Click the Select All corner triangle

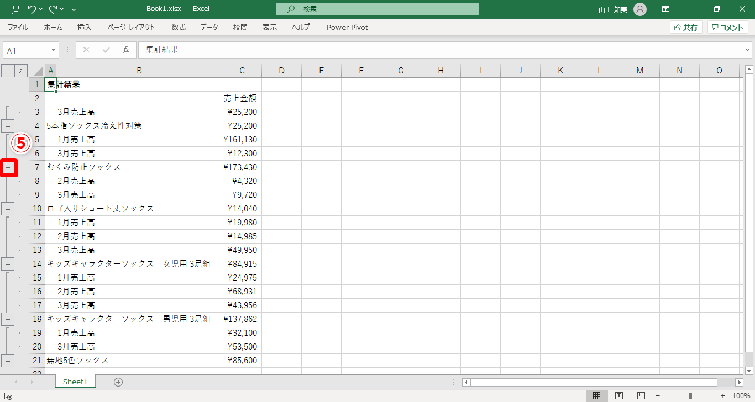tap(38, 71)
